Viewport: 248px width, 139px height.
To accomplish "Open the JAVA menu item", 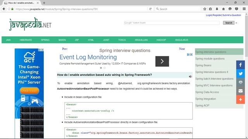I will [x=8, y=40].
